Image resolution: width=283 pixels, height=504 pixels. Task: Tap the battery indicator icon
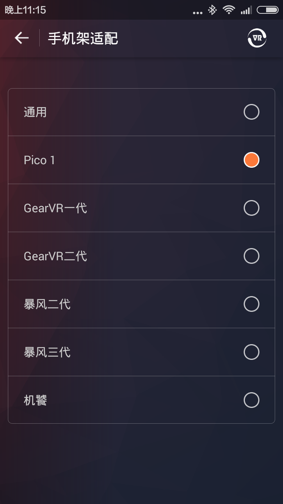[x=267, y=10]
